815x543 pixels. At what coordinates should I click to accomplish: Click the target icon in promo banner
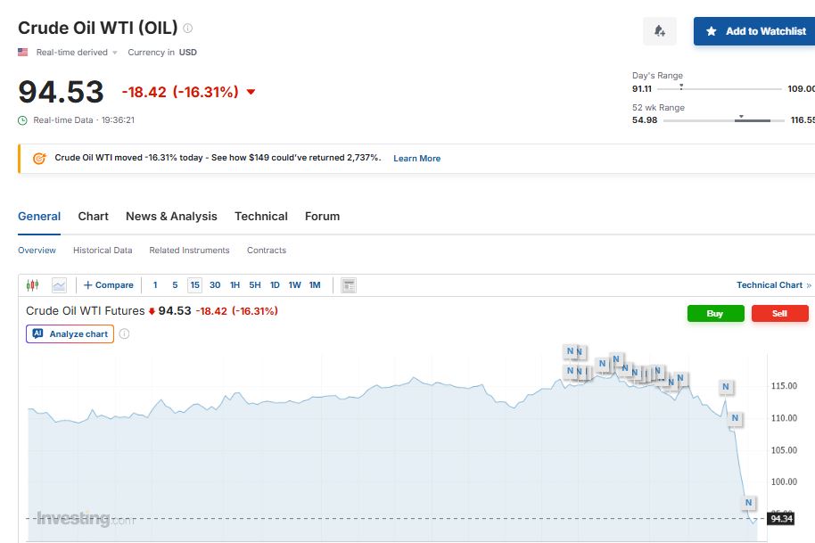pos(38,158)
